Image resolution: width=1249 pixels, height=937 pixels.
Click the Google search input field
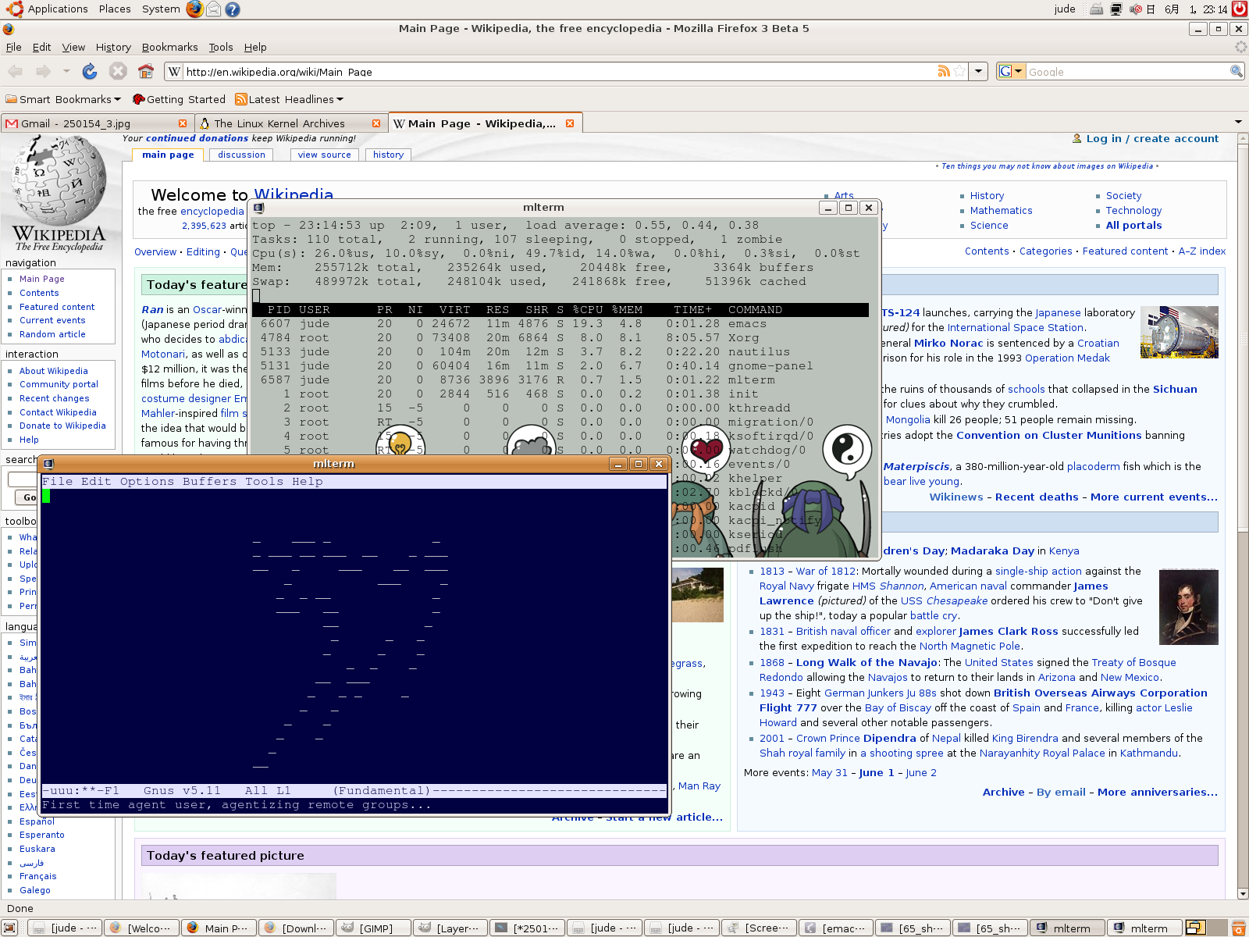click(1127, 71)
